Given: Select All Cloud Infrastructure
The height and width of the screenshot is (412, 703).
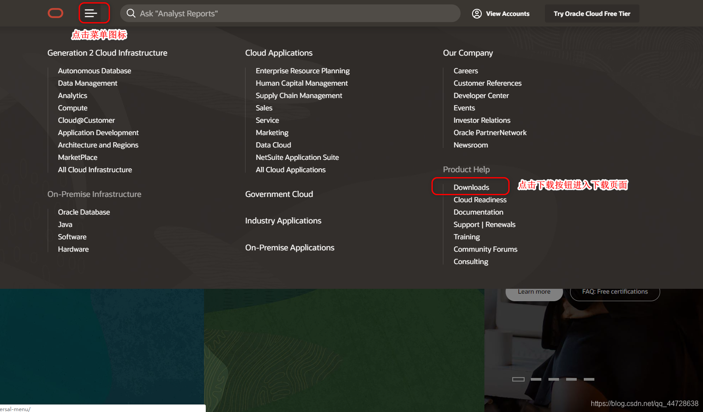Looking at the screenshot, I should 95,170.
